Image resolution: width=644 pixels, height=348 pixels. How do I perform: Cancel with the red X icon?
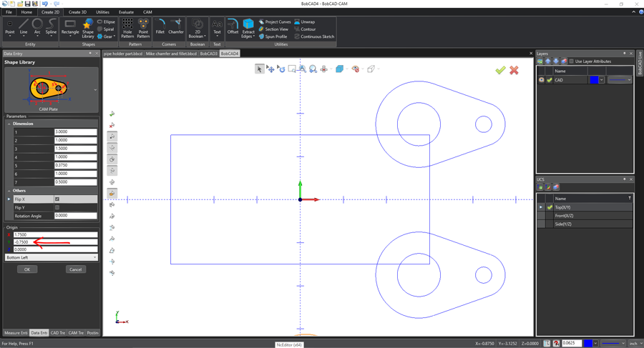pyautogui.click(x=514, y=70)
